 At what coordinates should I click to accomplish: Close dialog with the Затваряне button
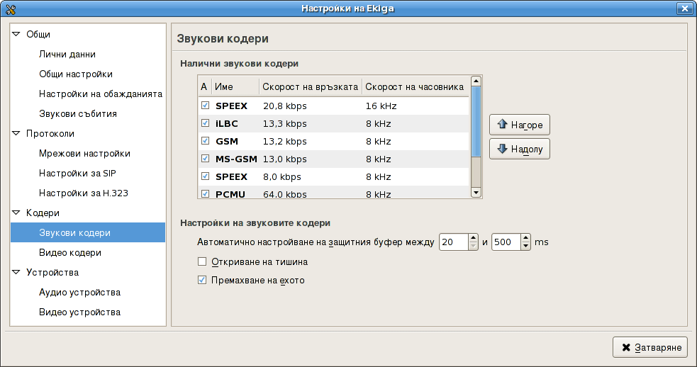point(650,347)
